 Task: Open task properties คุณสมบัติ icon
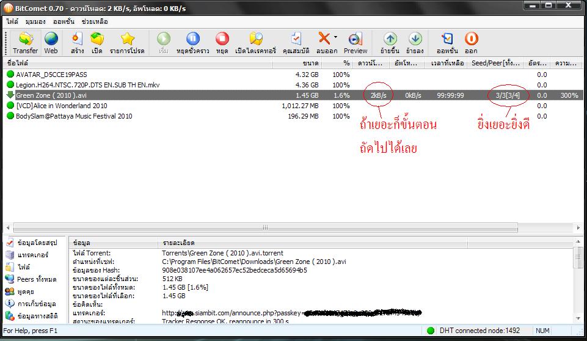click(x=296, y=39)
